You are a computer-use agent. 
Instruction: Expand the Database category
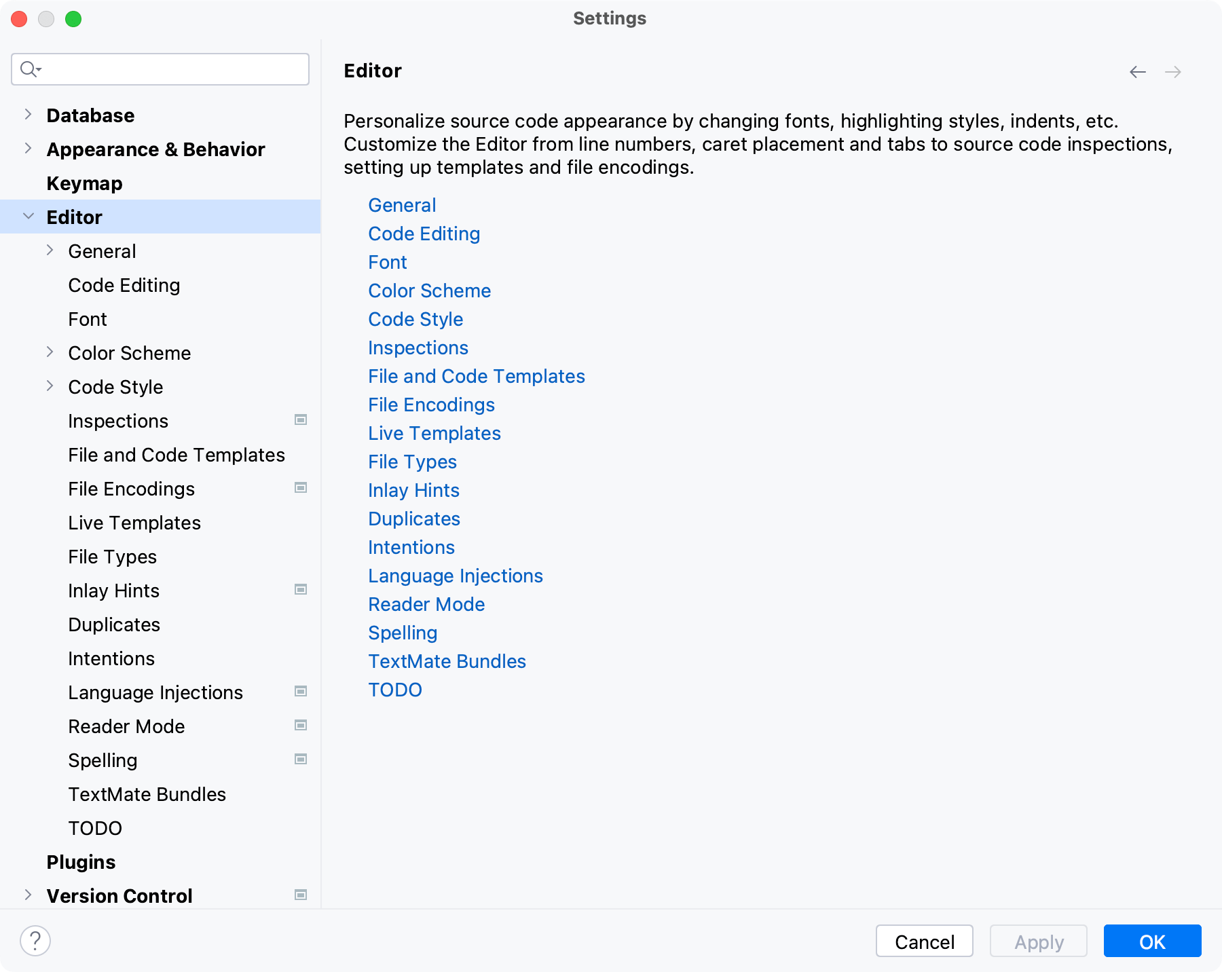tap(28, 114)
